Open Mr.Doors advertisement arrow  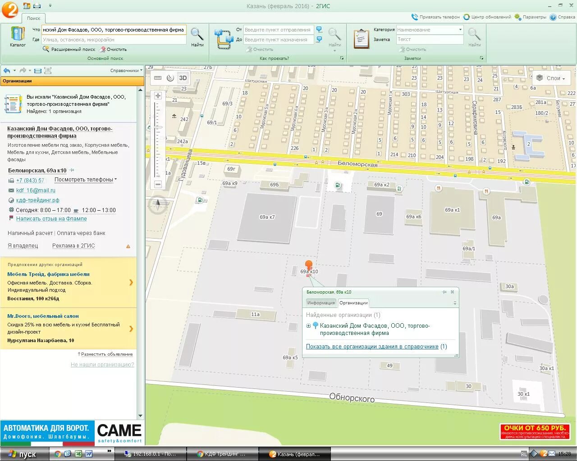click(x=131, y=329)
